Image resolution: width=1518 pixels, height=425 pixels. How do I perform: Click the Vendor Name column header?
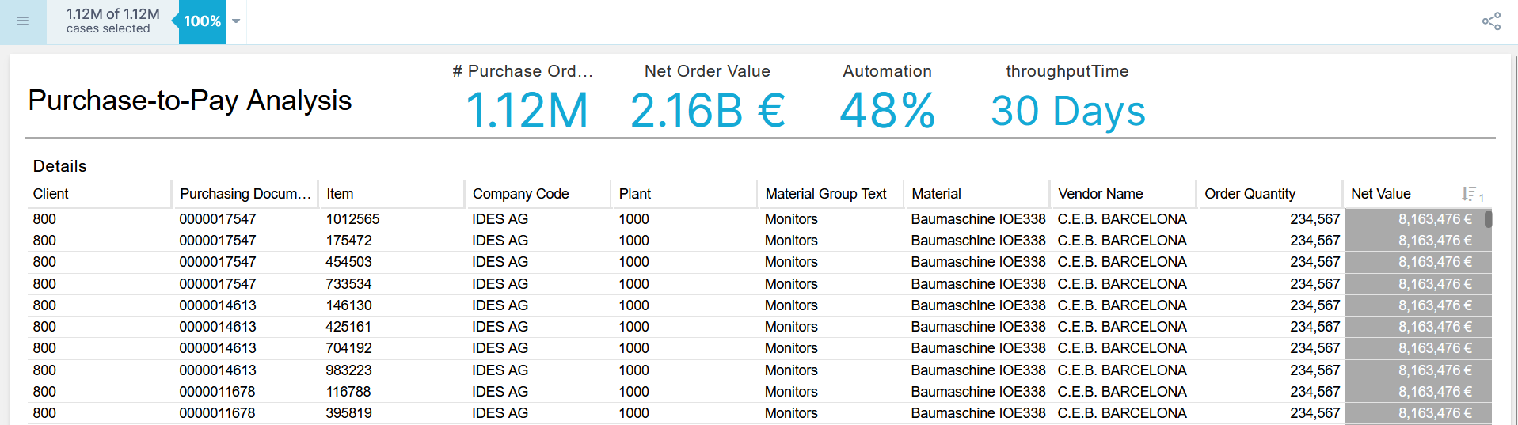coord(1100,194)
